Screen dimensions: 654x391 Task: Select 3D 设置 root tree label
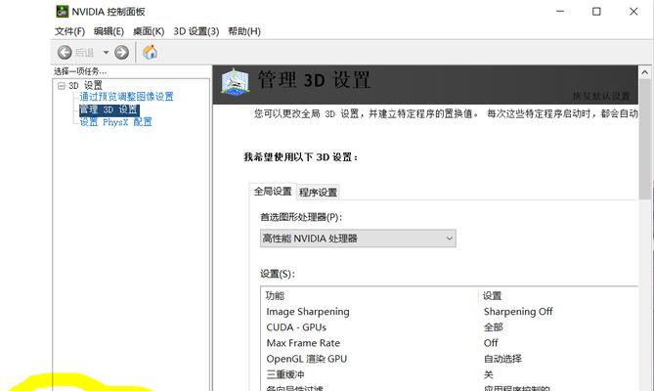85,85
